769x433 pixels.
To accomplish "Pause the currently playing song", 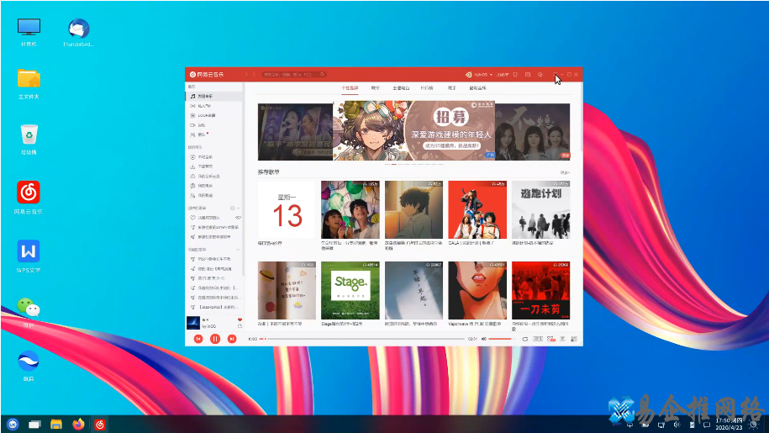I will tap(215, 338).
